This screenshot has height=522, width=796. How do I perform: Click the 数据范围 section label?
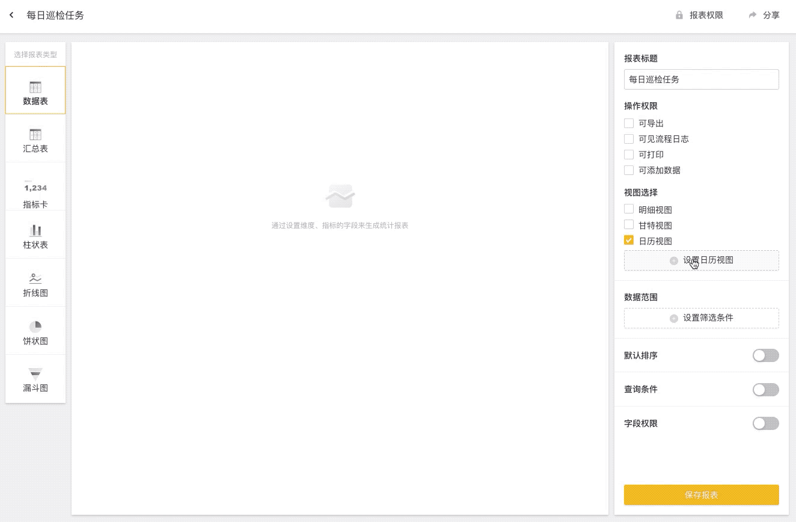(x=641, y=297)
